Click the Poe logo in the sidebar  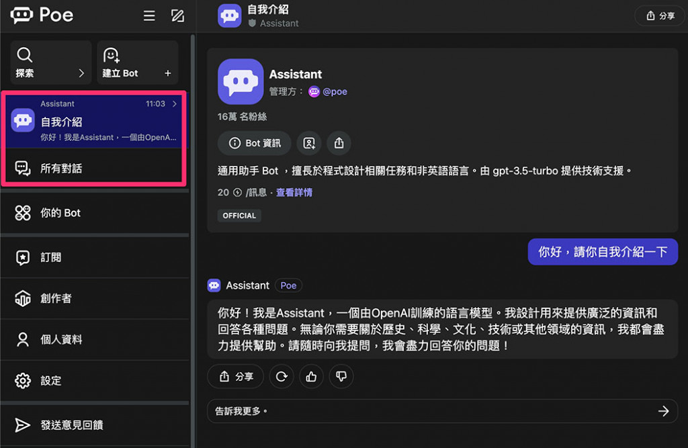coord(42,15)
